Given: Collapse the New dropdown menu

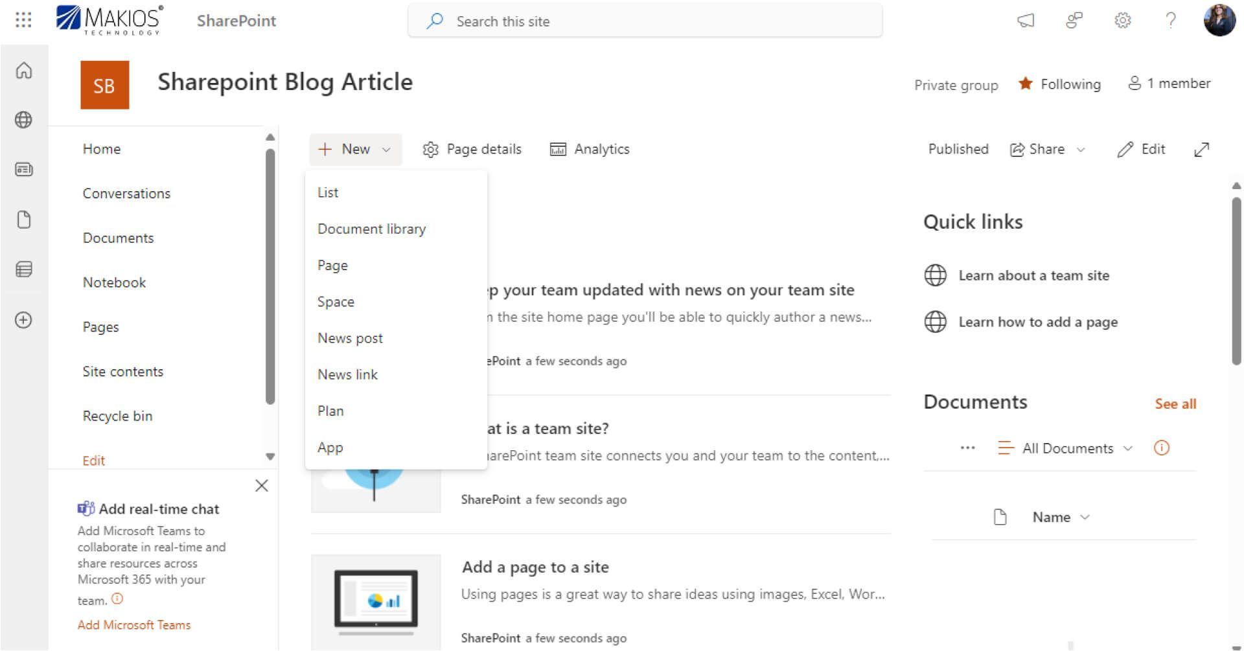Looking at the screenshot, I should click(x=355, y=150).
